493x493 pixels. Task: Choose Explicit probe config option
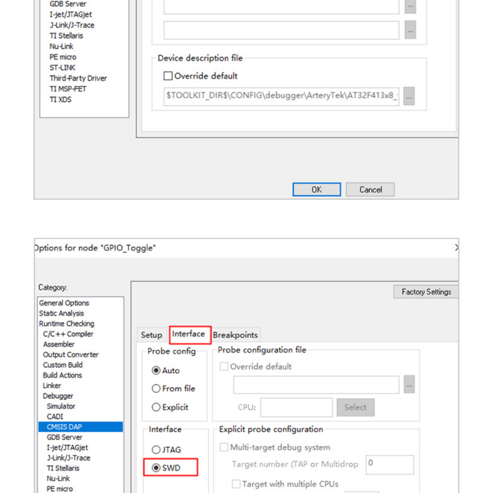pos(157,407)
